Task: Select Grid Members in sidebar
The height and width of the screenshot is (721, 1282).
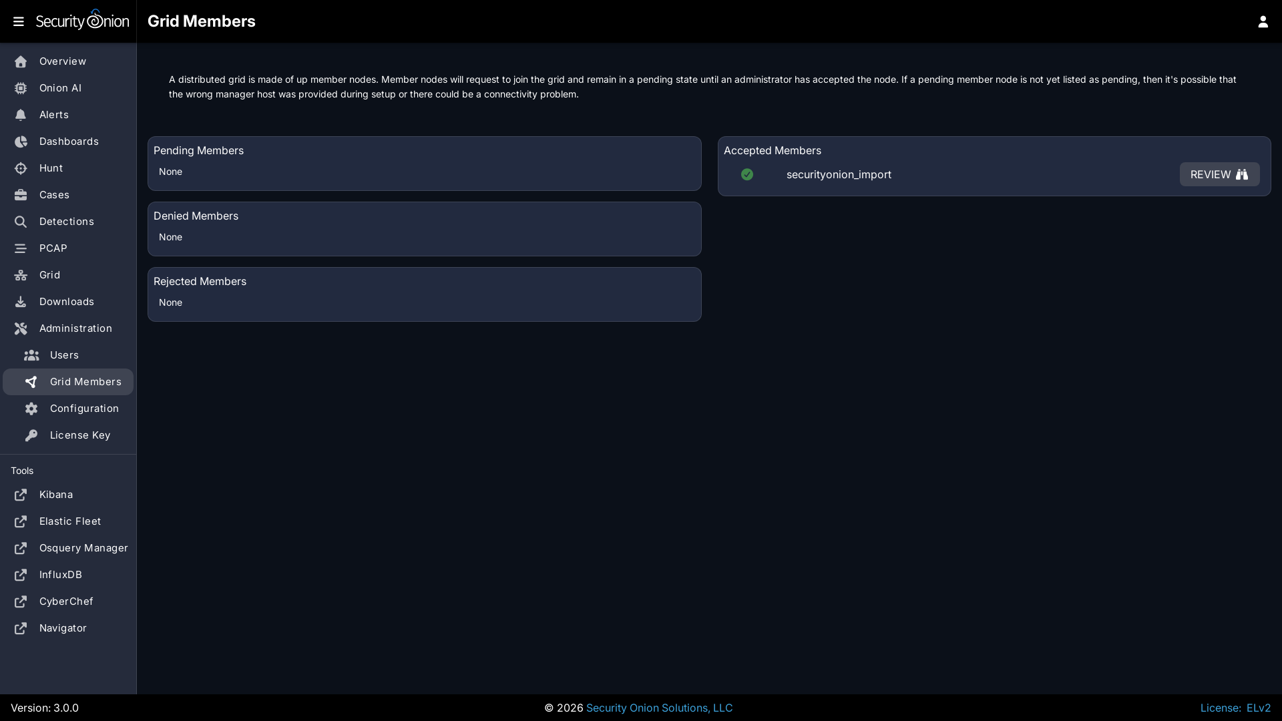Action: tap(85, 382)
